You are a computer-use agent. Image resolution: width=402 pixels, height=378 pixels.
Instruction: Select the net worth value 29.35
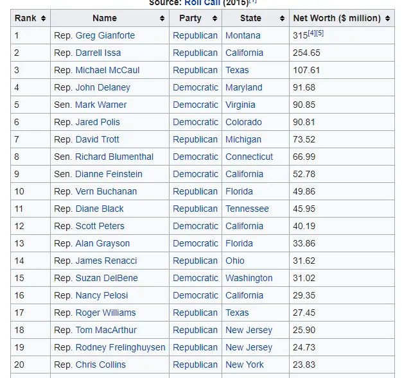(304, 295)
